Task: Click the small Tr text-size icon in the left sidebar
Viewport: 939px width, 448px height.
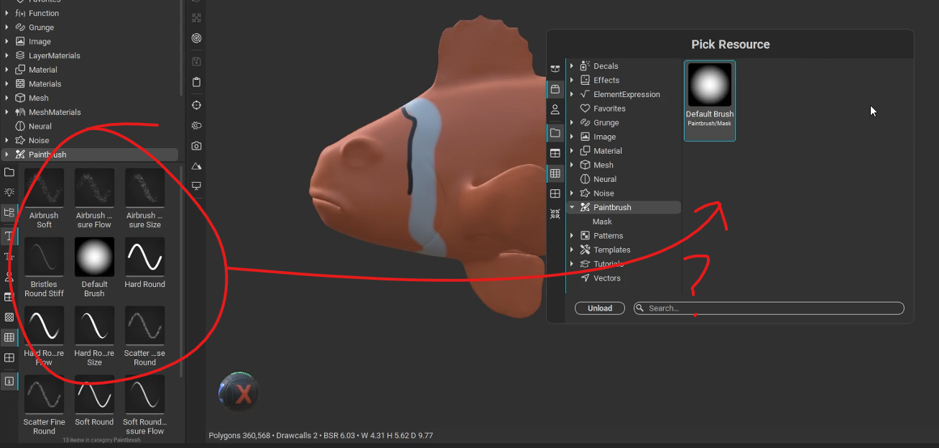Action: pos(9,256)
